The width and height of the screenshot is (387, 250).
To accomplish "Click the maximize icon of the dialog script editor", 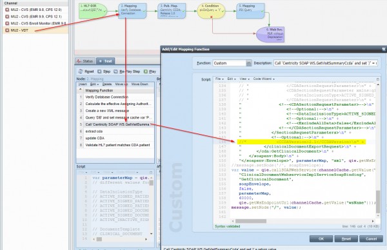I will click(377, 79).
